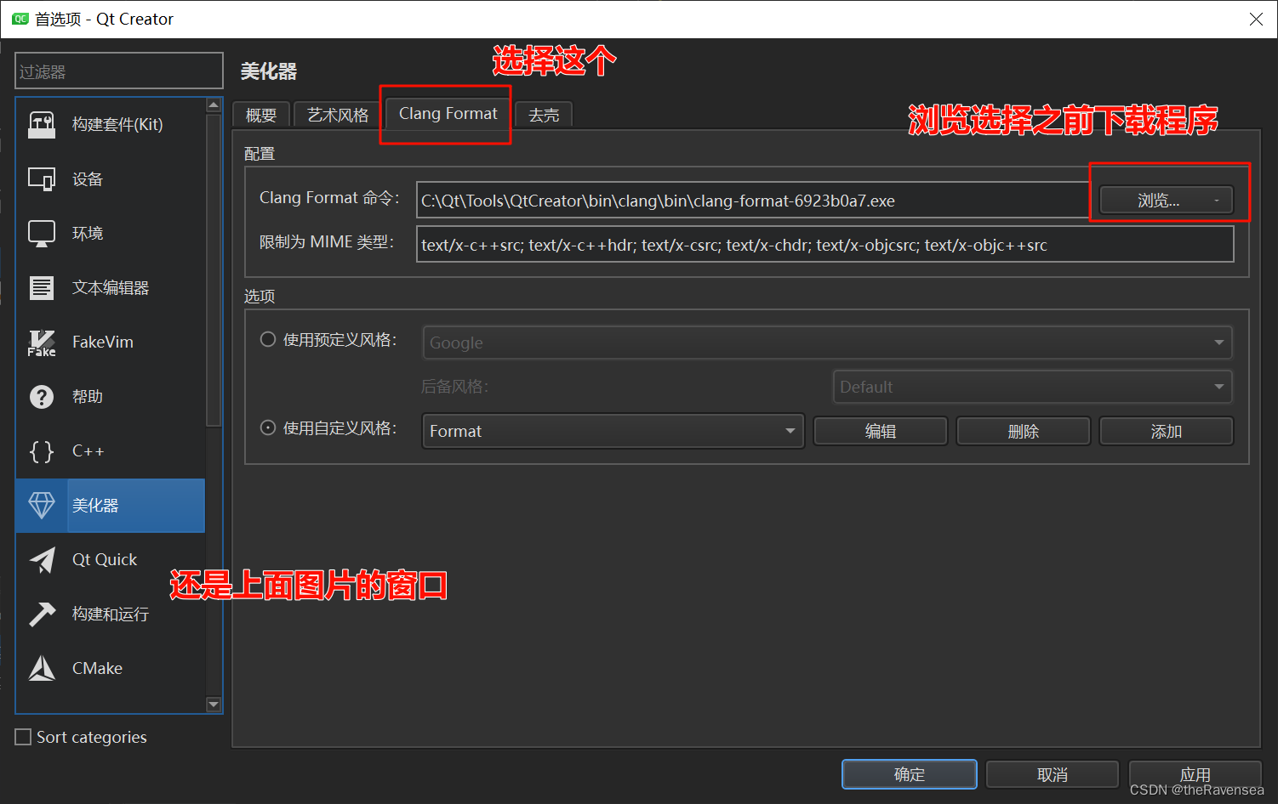Enable the Sort categories checkbox
The width and height of the screenshot is (1278, 804).
point(23,737)
